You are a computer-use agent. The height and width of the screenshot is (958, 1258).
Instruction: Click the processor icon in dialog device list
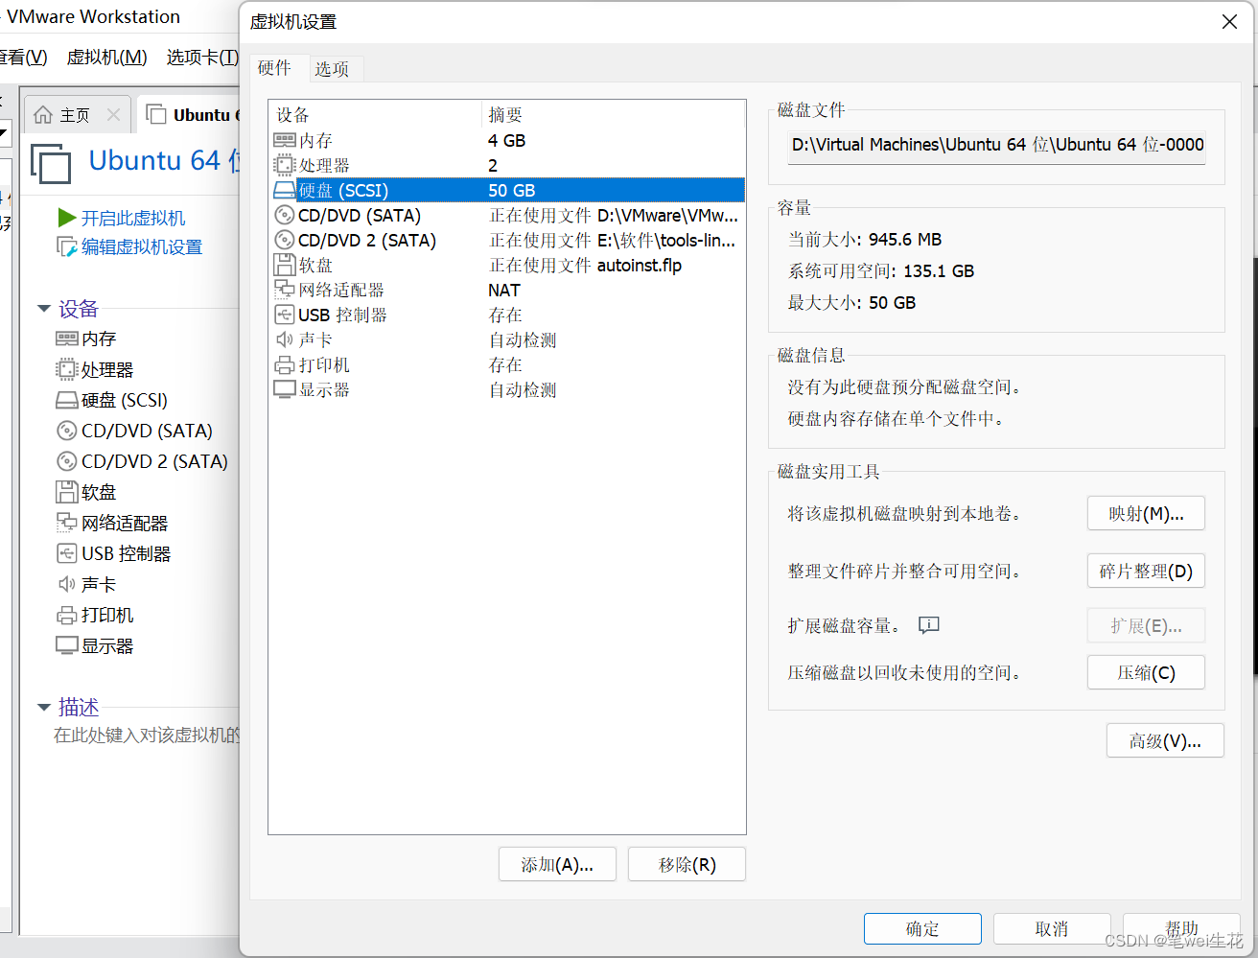pyautogui.click(x=284, y=165)
